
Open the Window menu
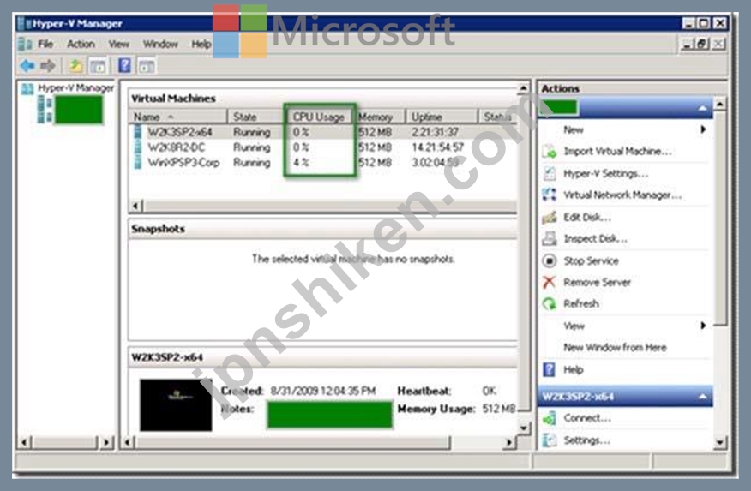tap(160, 44)
